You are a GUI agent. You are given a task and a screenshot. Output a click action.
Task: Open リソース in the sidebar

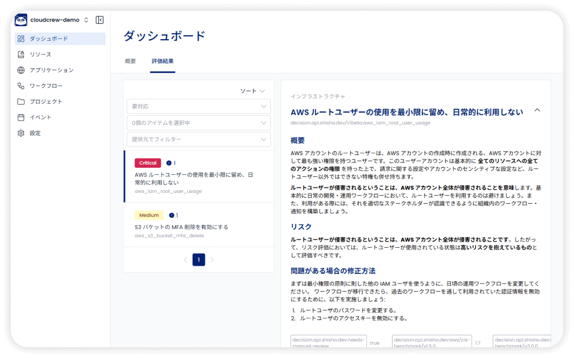pos(60,55)
